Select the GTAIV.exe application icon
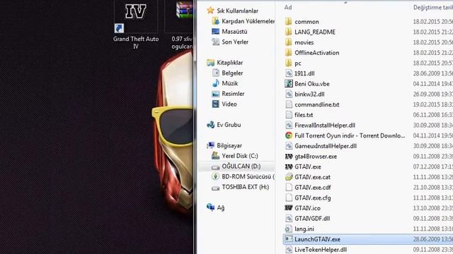This screenshot has width=453, height=254. click(288, 167)
